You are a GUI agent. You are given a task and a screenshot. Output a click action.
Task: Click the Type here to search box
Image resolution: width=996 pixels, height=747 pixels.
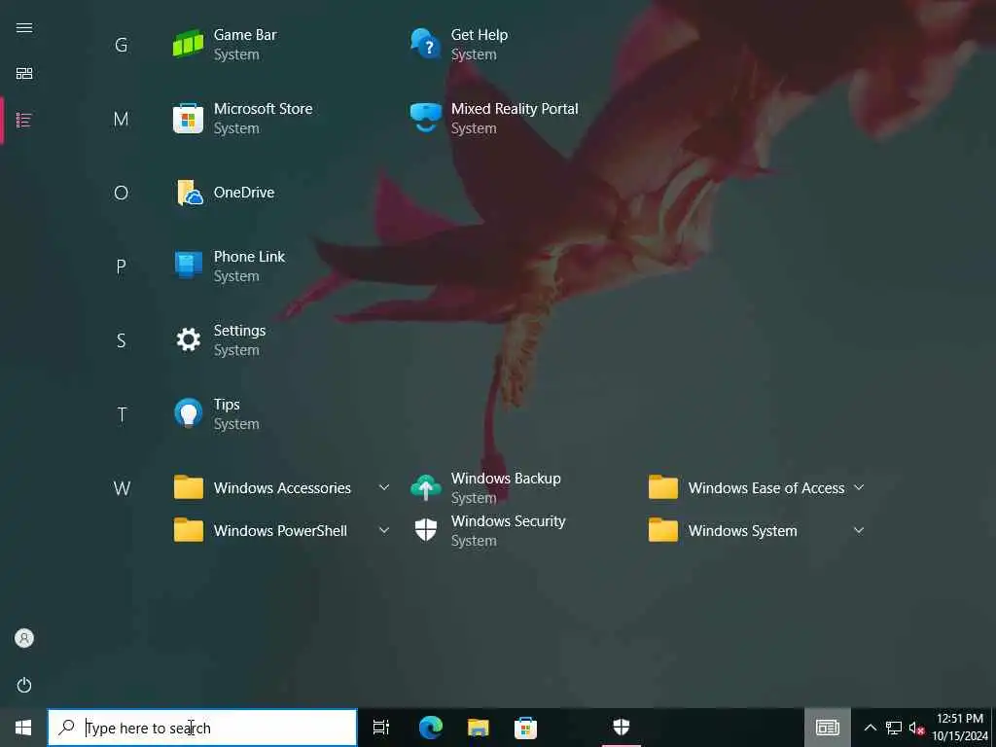pos(202,728)
